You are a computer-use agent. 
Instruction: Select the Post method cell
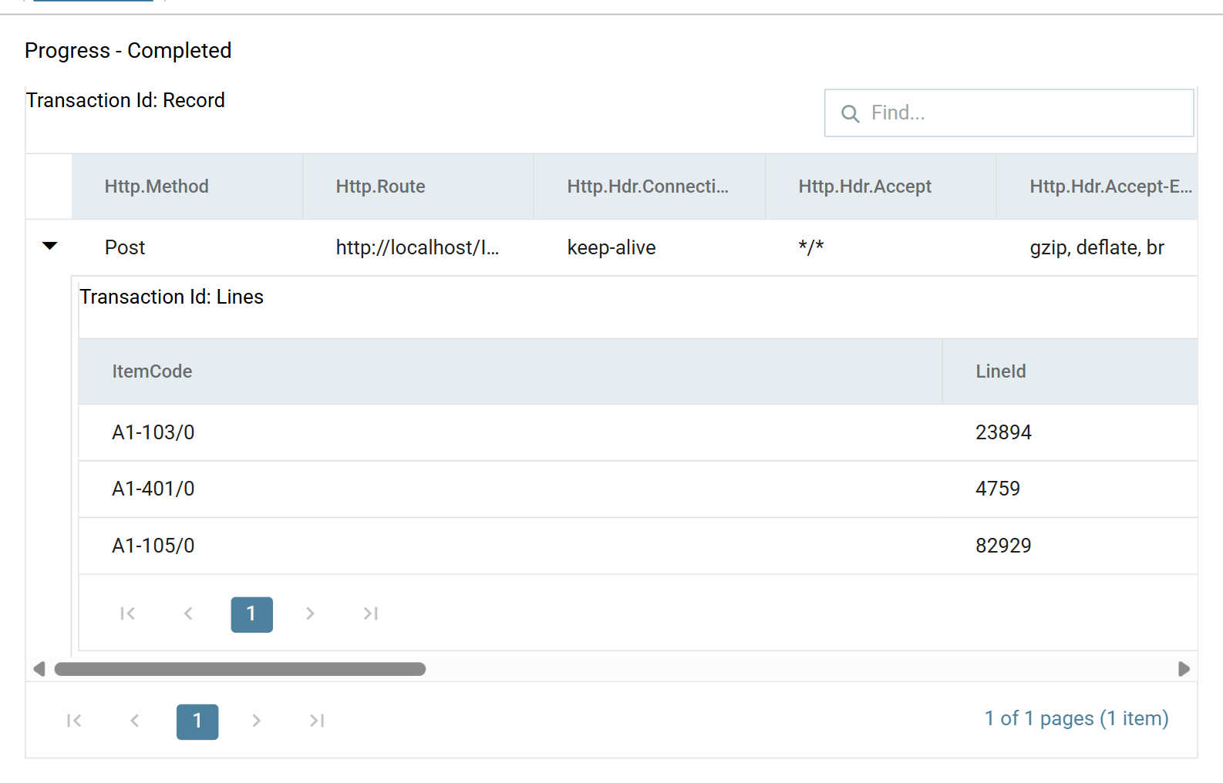tap(125, 247)
